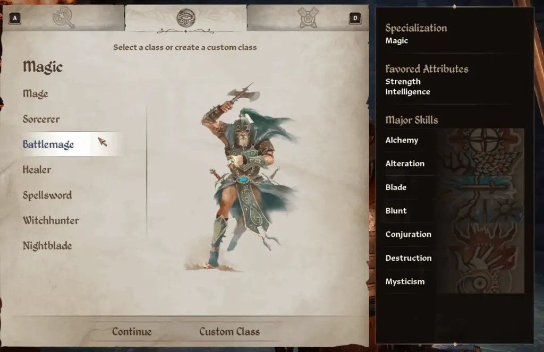Choose the Mage class
Screen dimensions: 544x352
coord(36,93)
